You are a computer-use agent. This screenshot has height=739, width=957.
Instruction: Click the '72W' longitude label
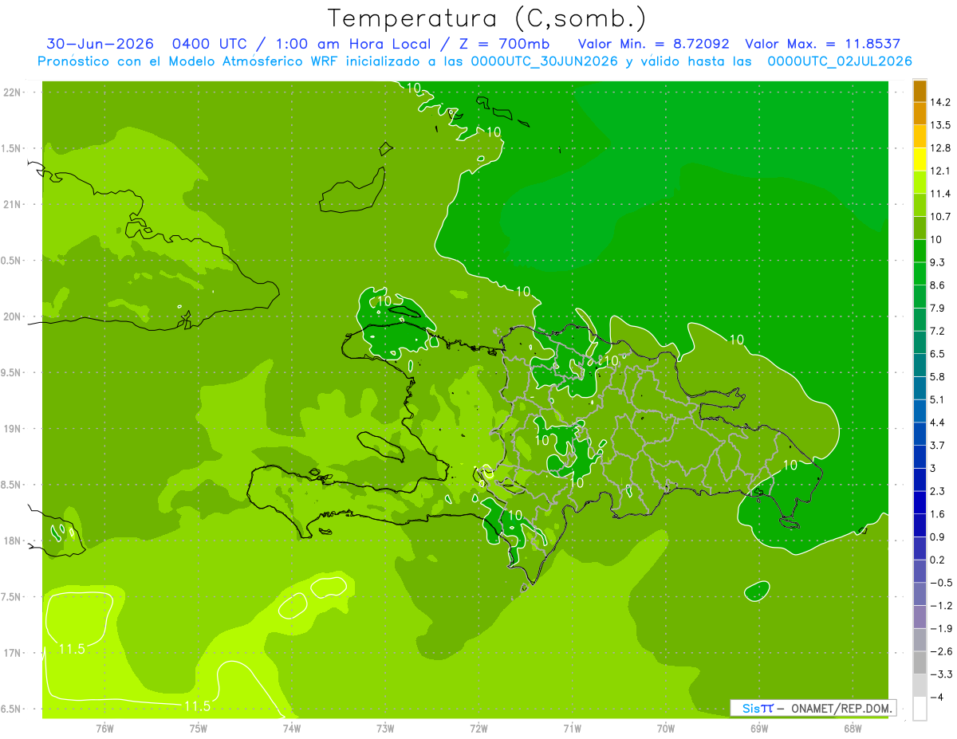pos(478,728)
